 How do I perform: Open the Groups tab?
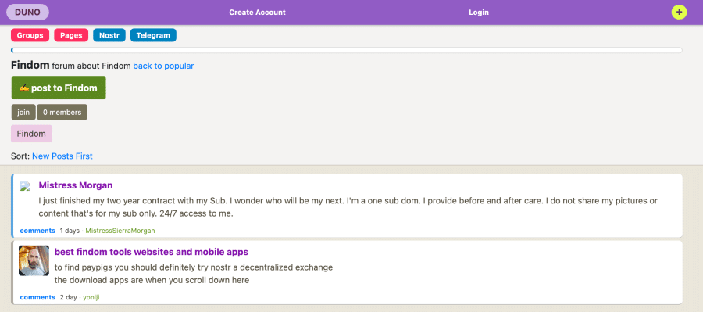[x=30, y=35]
